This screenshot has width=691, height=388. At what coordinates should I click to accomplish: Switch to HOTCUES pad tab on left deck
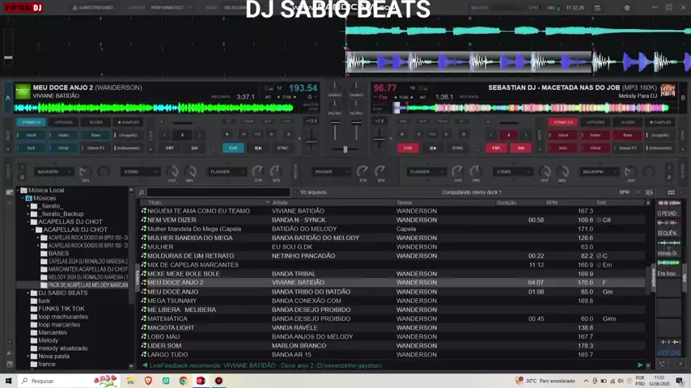pyautogui.click(x=63, y=122)
